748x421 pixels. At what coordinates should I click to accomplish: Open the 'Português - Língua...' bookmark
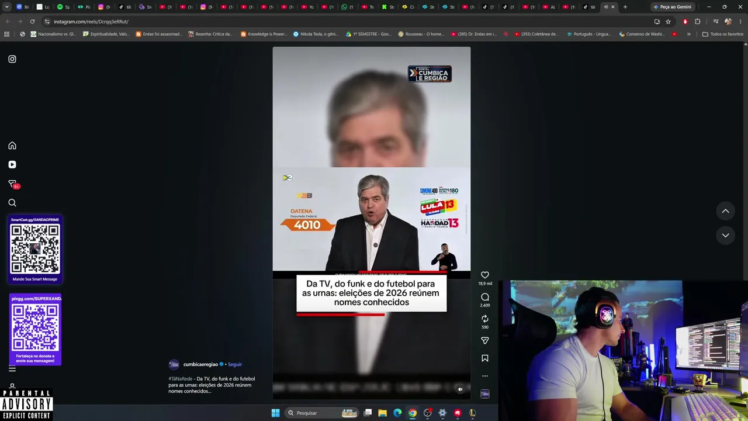(588, 34)
